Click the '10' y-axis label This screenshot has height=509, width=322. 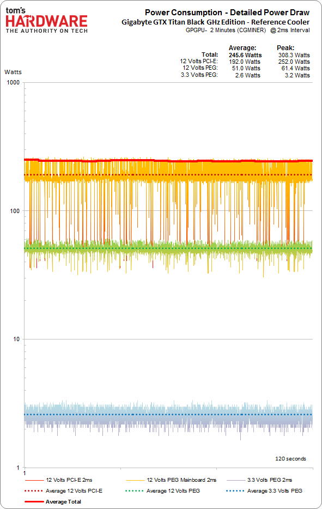16,339
